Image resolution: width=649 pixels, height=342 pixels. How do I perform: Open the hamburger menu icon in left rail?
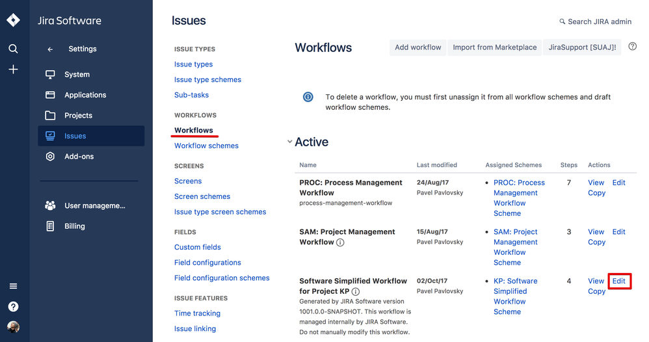point(13,286)
